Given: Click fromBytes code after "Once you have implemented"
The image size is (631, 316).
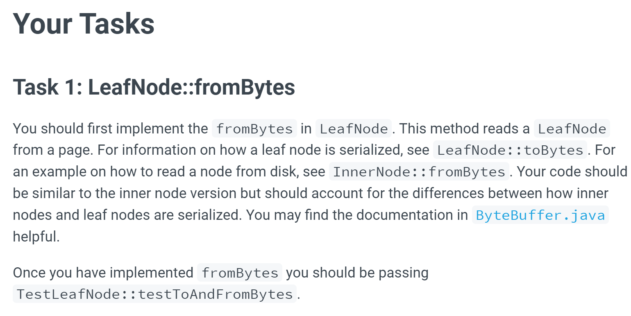Looking at the screenshot, I should tap(240, 273).
